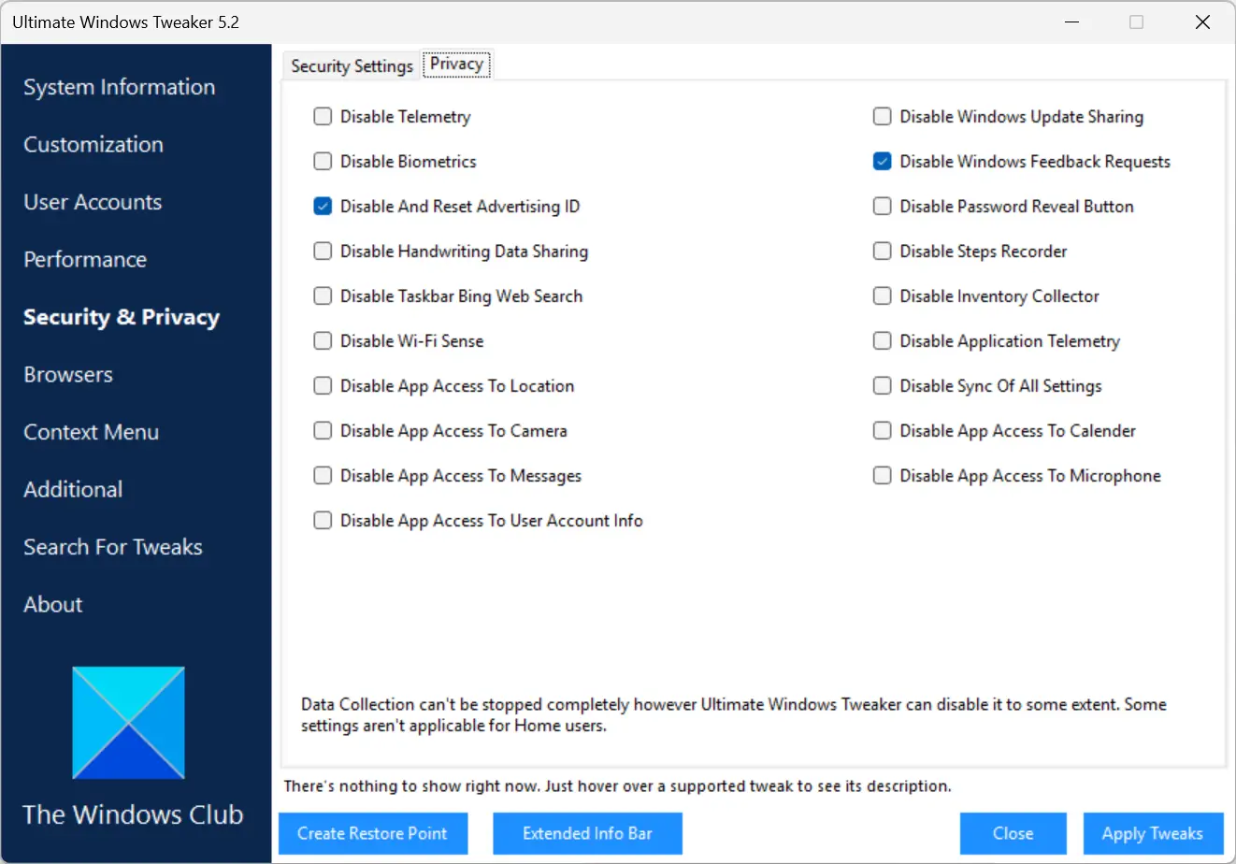The image size is (1236, 864).
Task: Open Search For Tweaks page
Action: (113, 547)
